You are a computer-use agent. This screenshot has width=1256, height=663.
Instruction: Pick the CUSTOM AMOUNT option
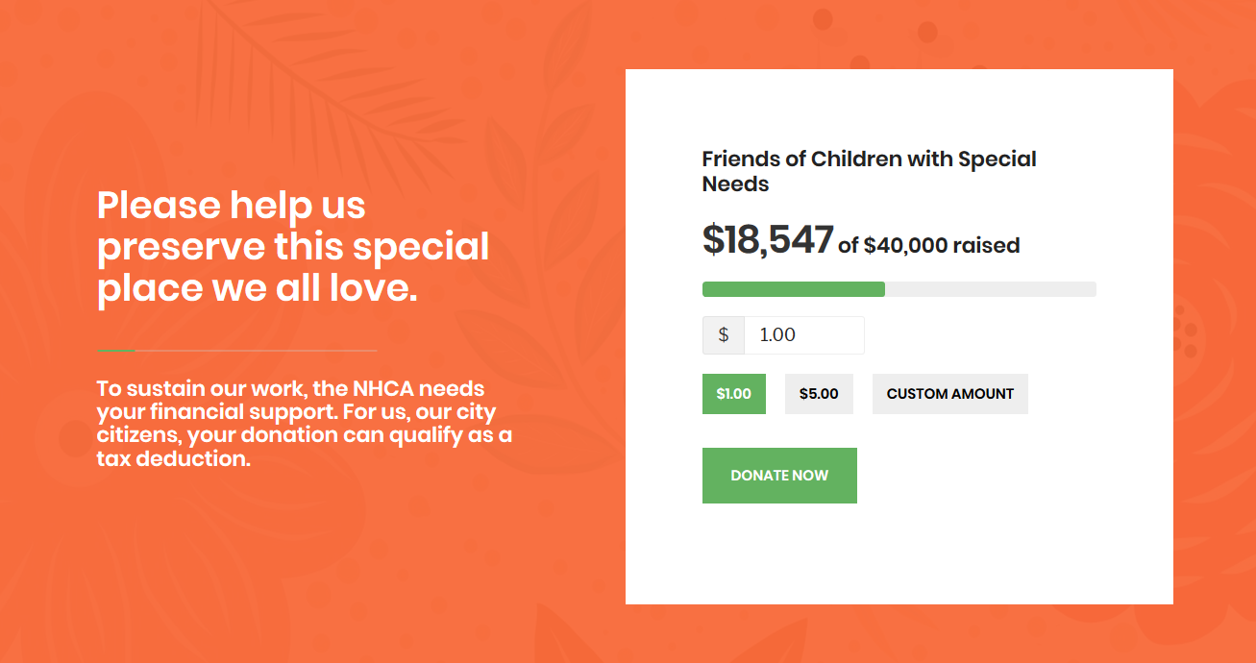pos(950,394)
